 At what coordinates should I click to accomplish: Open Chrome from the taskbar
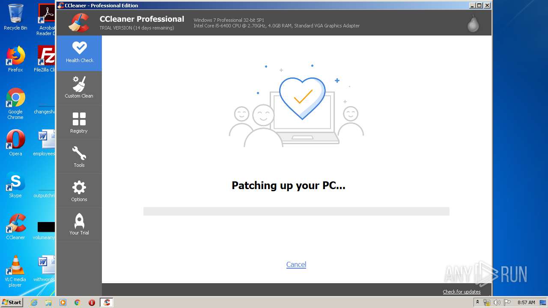(x=77, y=302)
